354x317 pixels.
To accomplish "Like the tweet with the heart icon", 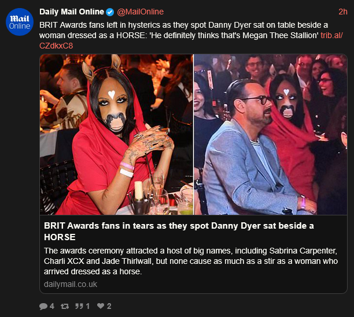I will pyautogui.click(x=101, y=305).
